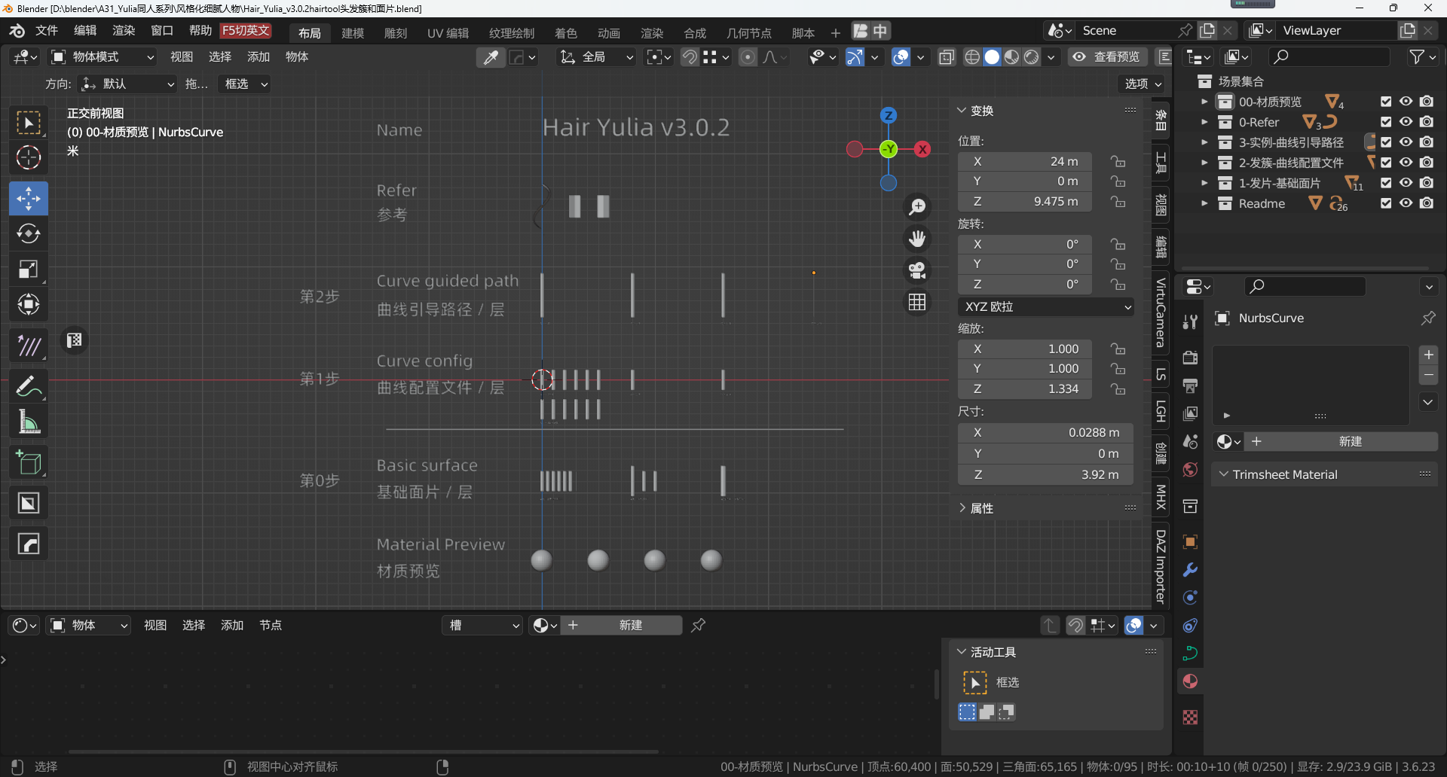Select the Add Cube tool
Screen dimensions: 1447x777
pyautogui.click(x=29, y=462)
